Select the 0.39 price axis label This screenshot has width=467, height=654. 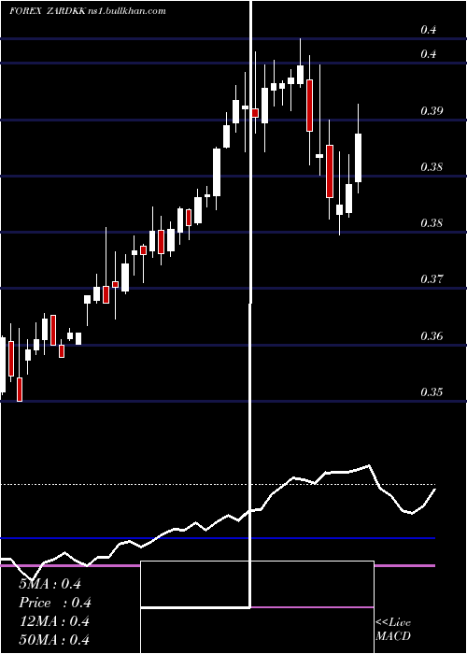pyautogui.click(x=432, y=111)
